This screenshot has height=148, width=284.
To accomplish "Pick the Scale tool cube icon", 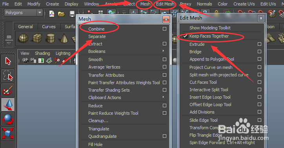I will 8,134.
